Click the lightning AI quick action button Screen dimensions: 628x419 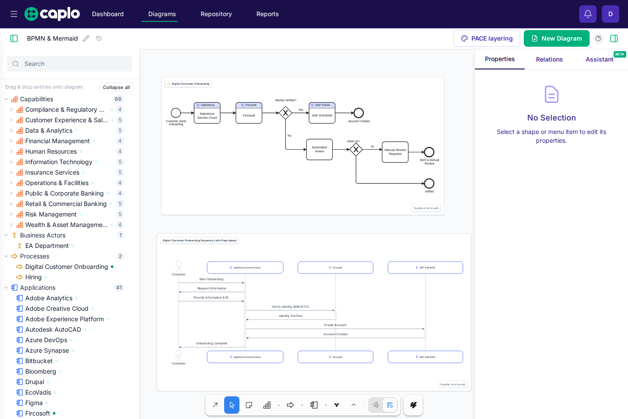[x=413, y=405]
